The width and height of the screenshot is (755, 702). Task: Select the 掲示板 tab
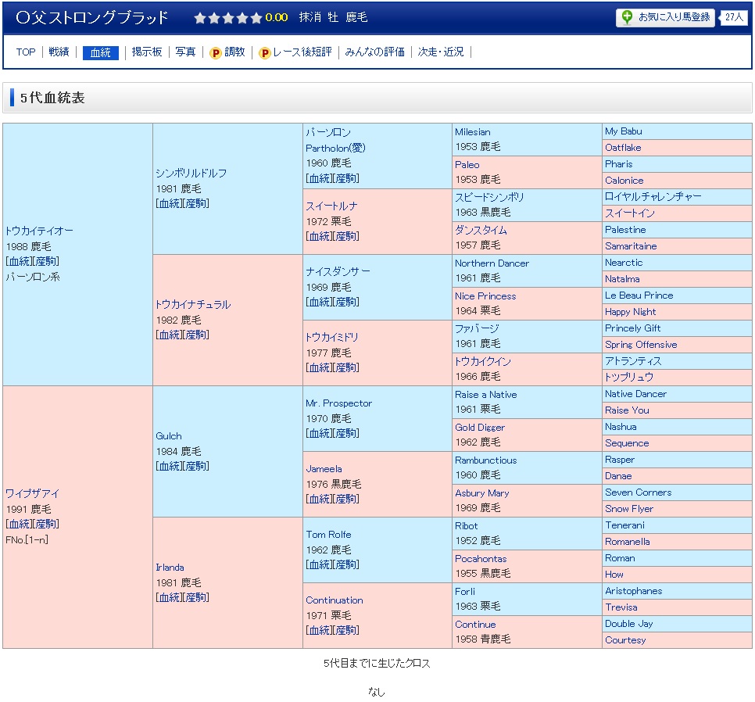(147, 52)
